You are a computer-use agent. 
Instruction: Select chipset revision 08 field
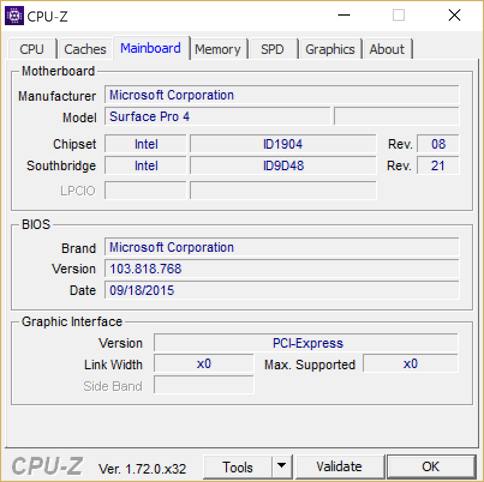(x=438, y=144)
